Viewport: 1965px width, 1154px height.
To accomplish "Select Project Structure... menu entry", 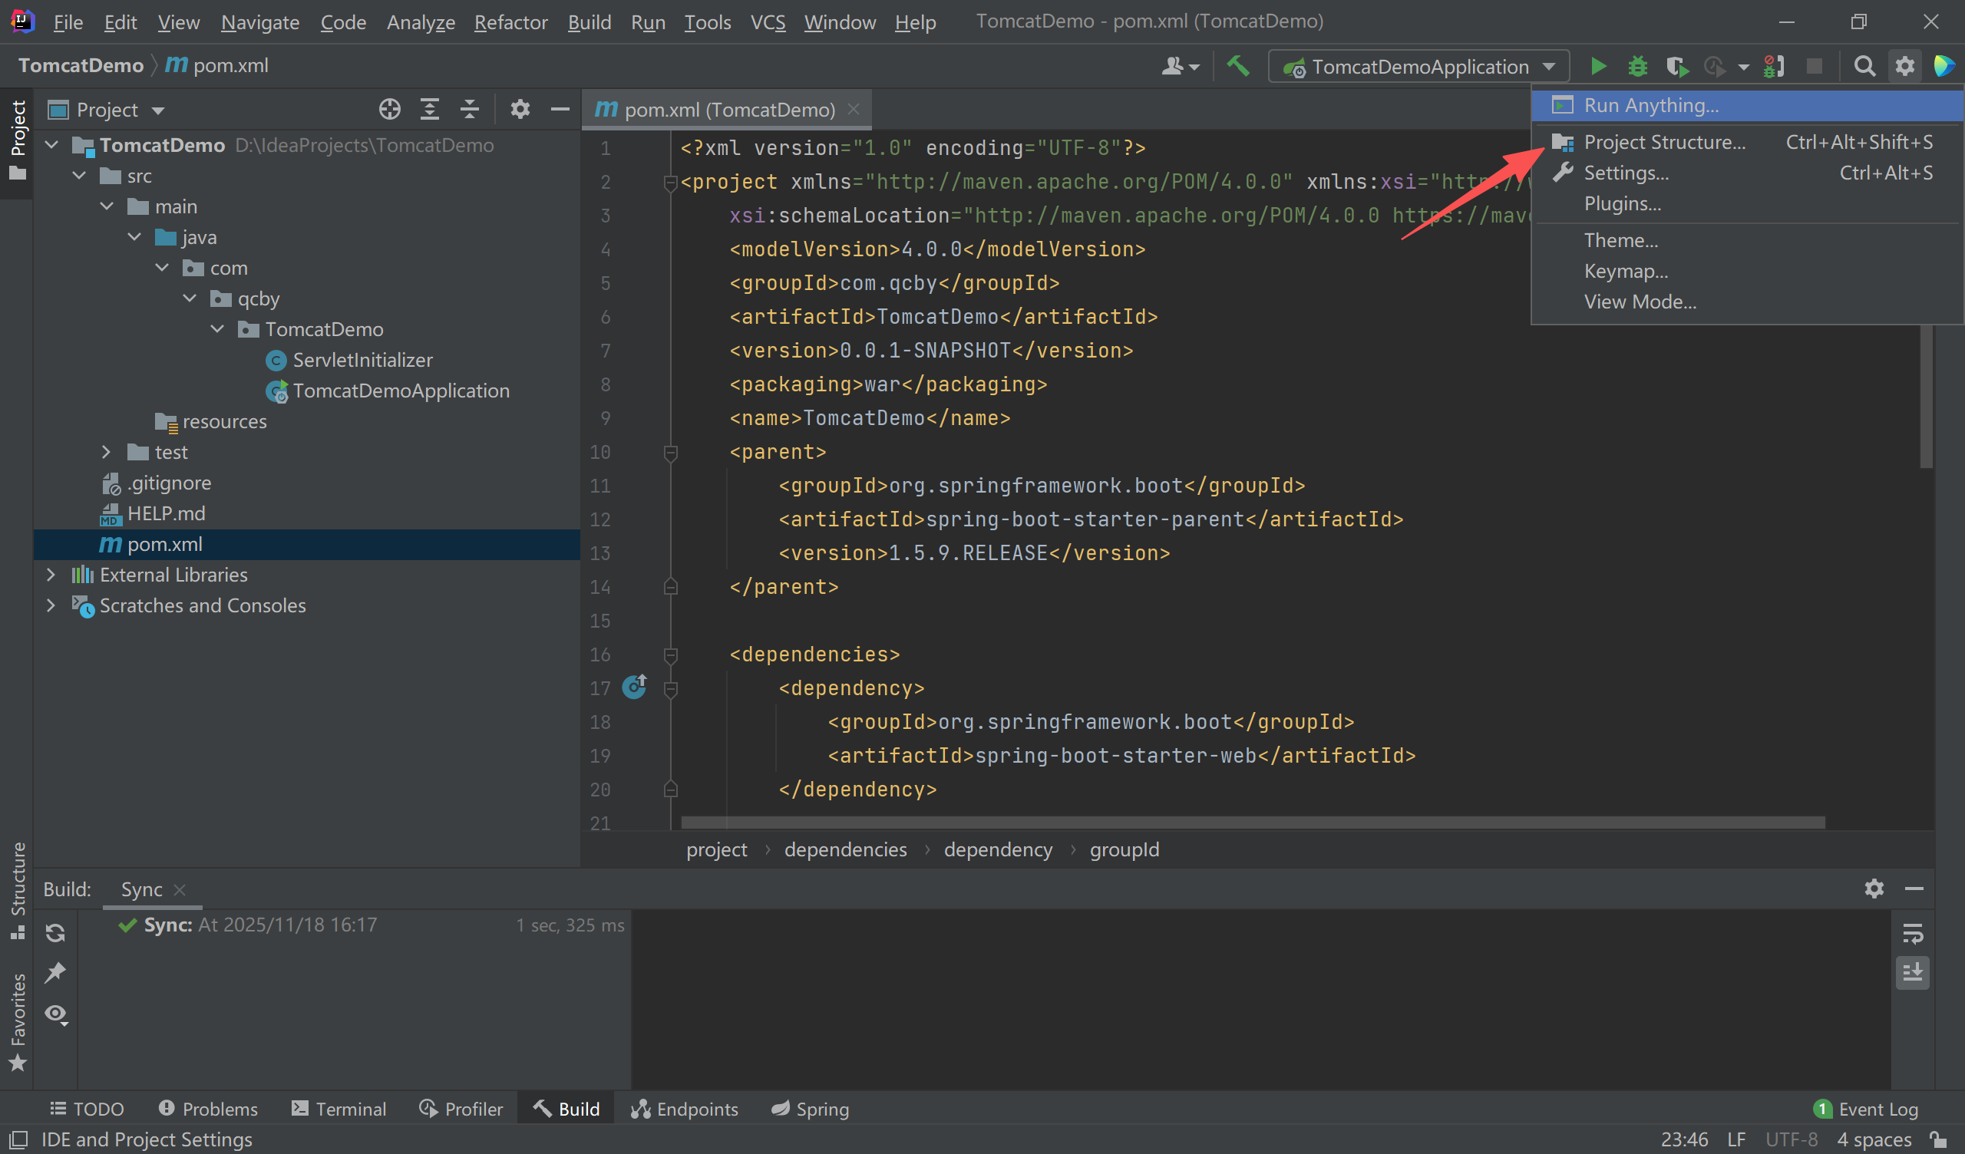I will pyautogui.click(x=1664, y=142).
